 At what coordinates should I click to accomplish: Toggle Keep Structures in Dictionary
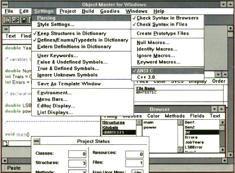coord(71,34)
